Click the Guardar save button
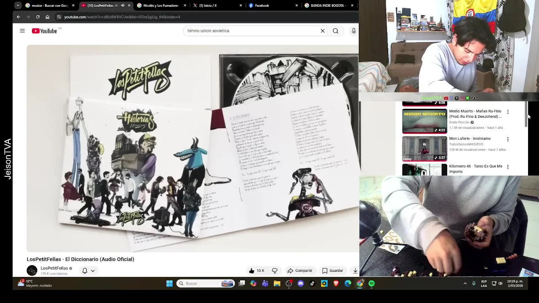Image resolution: width=539 pixels, height=303 pixels. pyautogui.click(x=332, y=271)
